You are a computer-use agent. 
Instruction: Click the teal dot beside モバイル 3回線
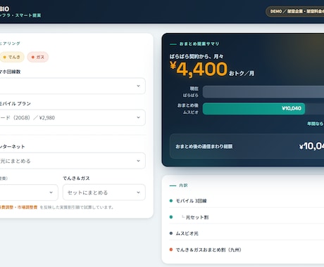[171, 201]
